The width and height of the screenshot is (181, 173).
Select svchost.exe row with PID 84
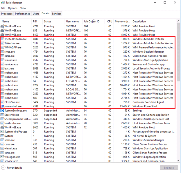pos(88,81)
